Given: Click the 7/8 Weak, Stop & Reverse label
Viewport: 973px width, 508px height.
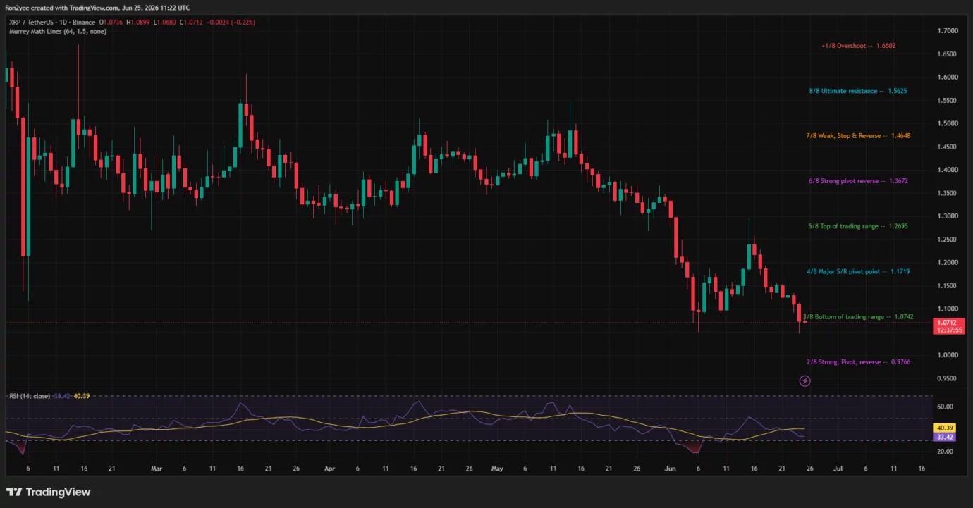Looking at the screenshot, I should click(x=858, y=135).
